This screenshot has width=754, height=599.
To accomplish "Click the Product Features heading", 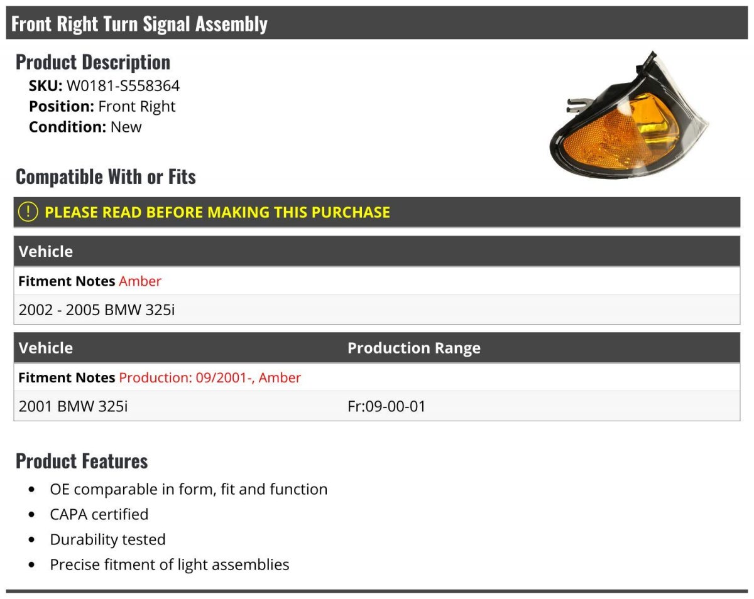I will point(82,461).
